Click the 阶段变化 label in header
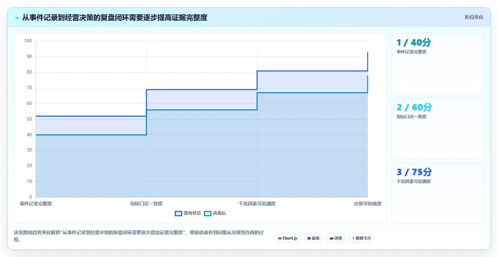The height and width of the screenshot is (257, 498). 474,17
